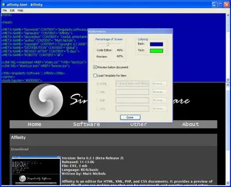
Task: Toggle Preview below document checkbox
Action: pos(95,67)
